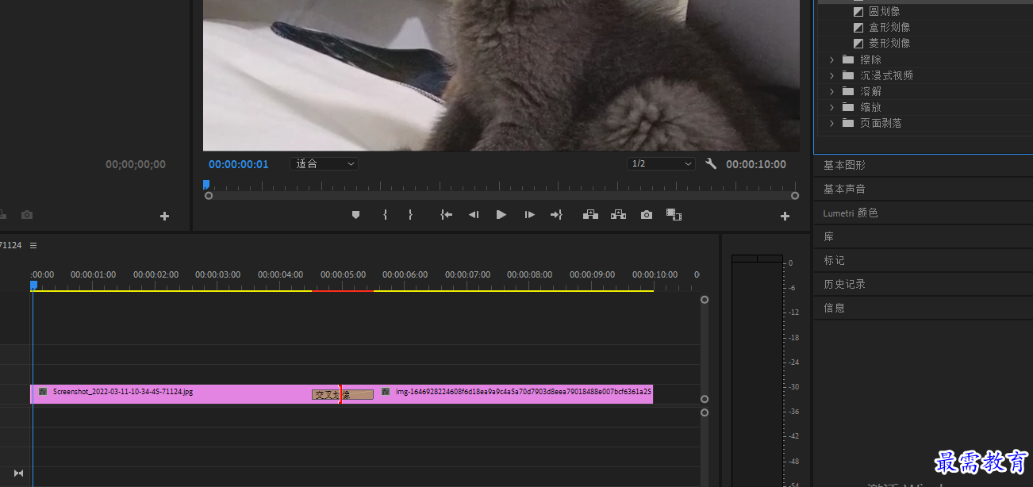
Task: Expand the 擦除 effects folder
Action: point(831,59)
